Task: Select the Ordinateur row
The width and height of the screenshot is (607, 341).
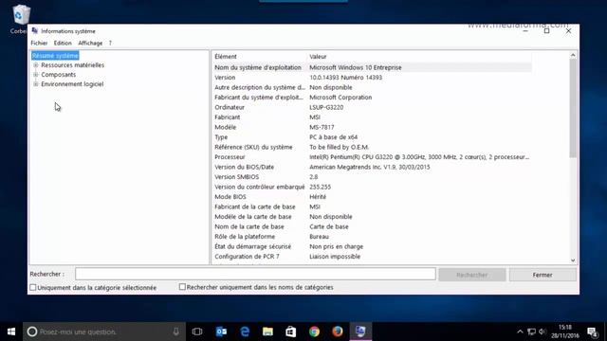Action: (372, 107)
